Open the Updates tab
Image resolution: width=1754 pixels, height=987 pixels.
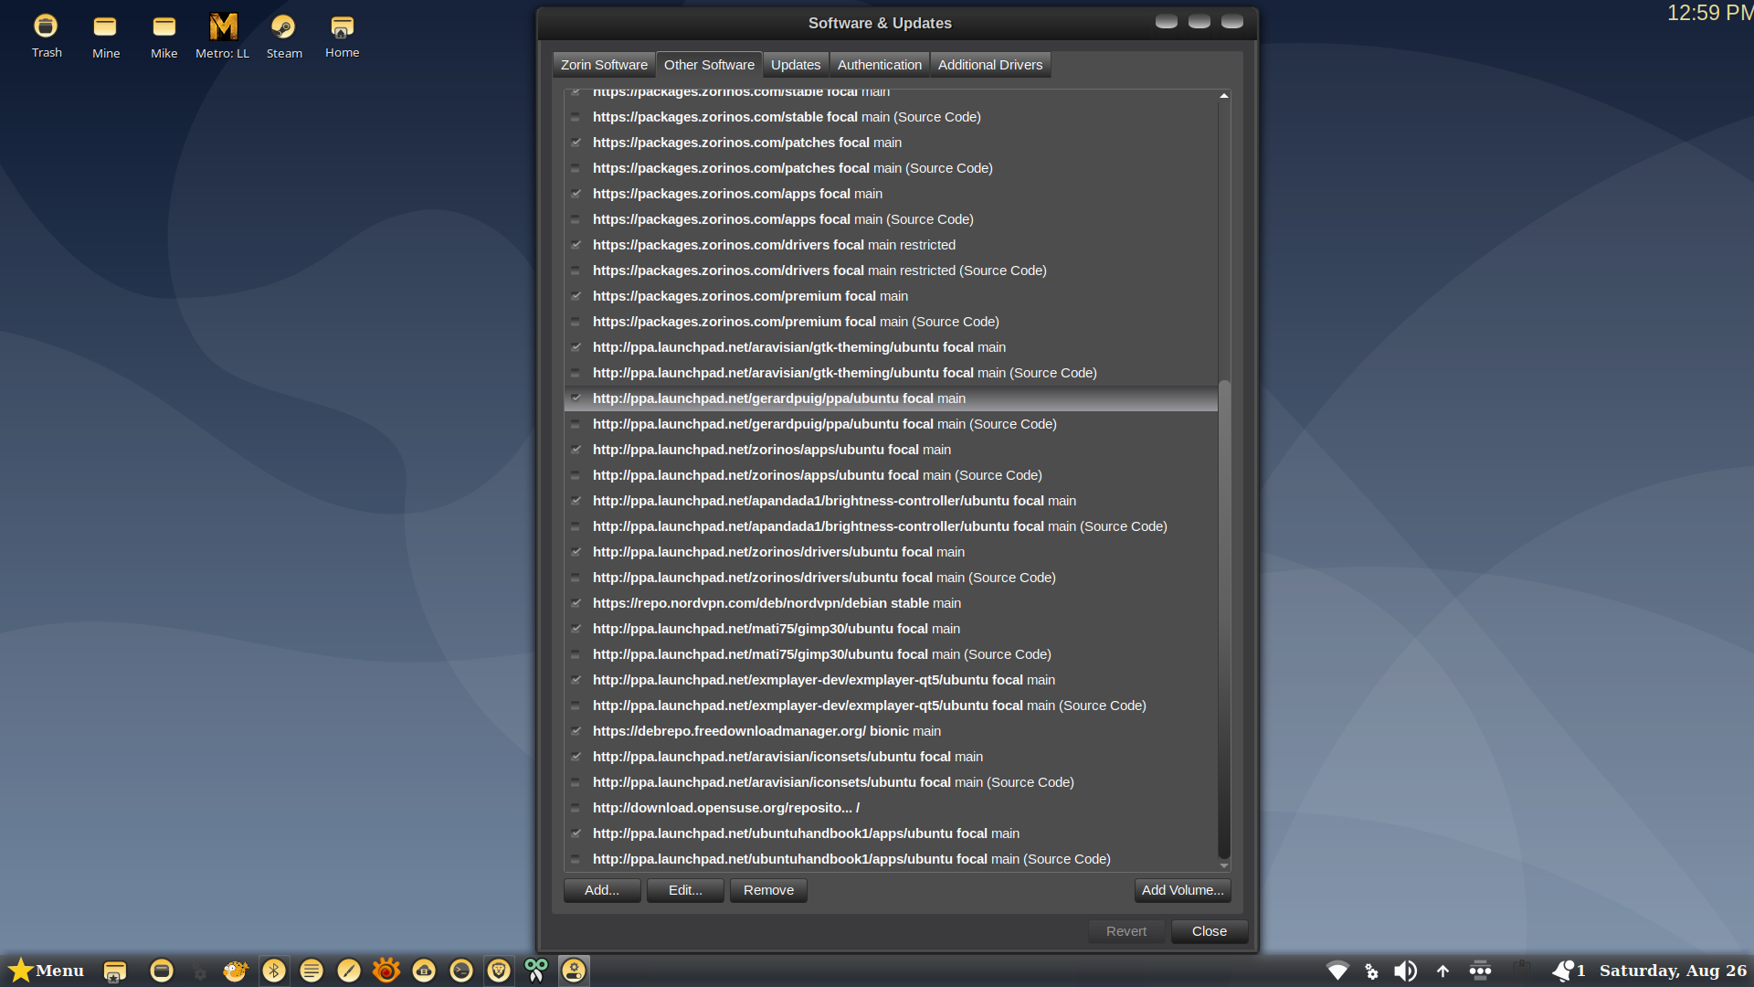(796, 65)
